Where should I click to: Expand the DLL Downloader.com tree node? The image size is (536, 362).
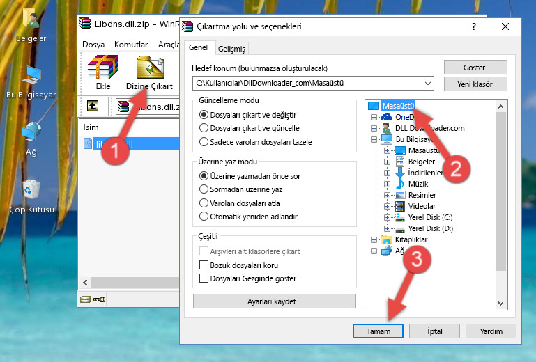374,128
